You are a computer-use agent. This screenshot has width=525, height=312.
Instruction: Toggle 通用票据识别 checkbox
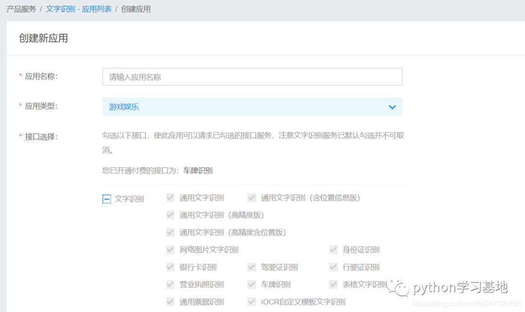[x=171, y=302]
